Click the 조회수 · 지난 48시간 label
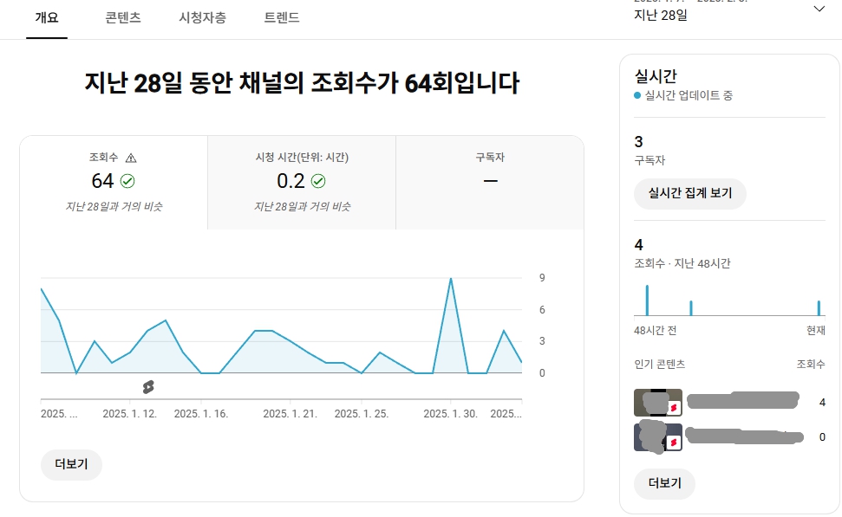 coord(682,263)
